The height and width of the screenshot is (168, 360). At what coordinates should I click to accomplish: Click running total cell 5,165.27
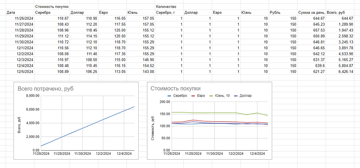click(x=340, y=60)
